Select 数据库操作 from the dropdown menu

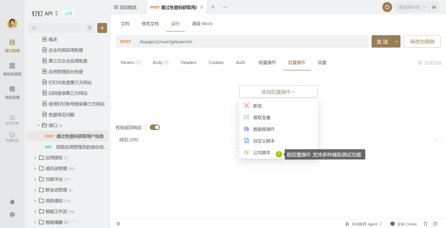click(278, 129)
